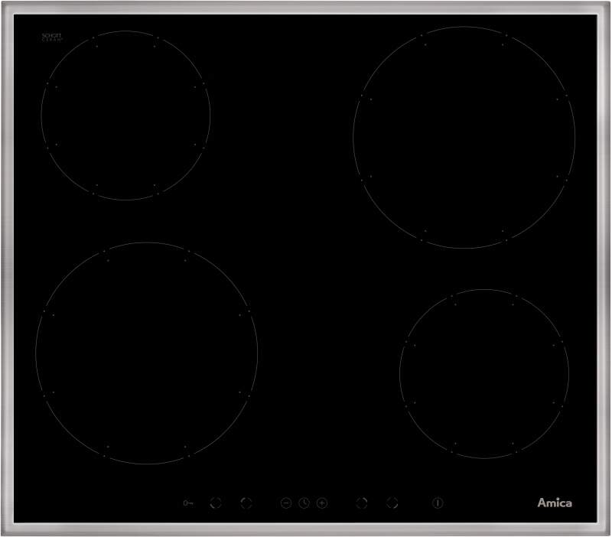Screen dimensions: 612x537
Task: Tap the zone selector nearest the key lock
Action: tap(216, 503)
